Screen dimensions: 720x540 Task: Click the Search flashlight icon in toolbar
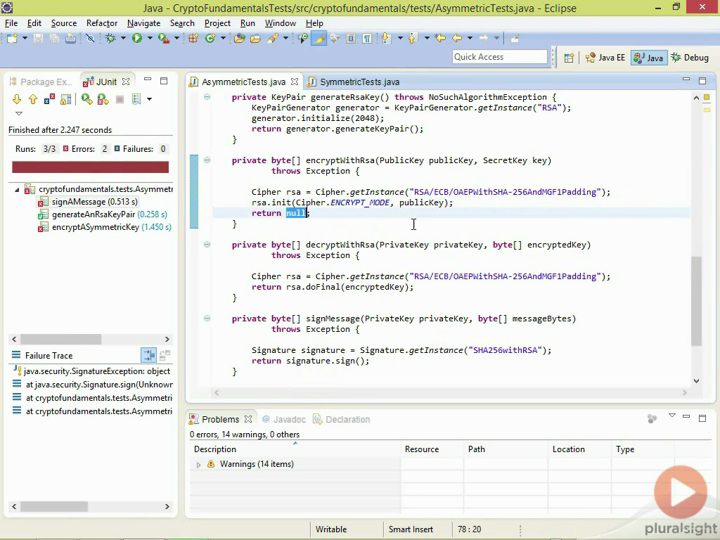273,39
